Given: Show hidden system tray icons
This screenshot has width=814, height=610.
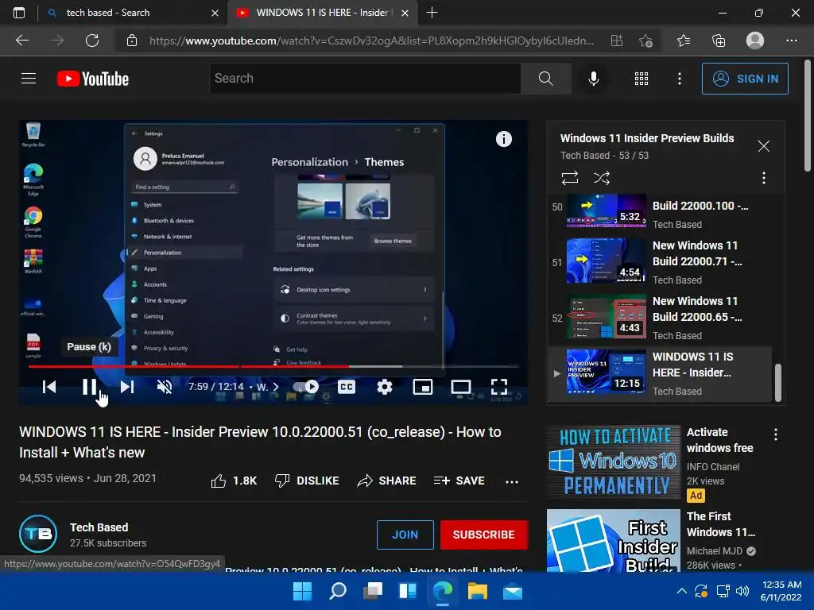Looking at the screenshot, I should (x=681, y=591).
